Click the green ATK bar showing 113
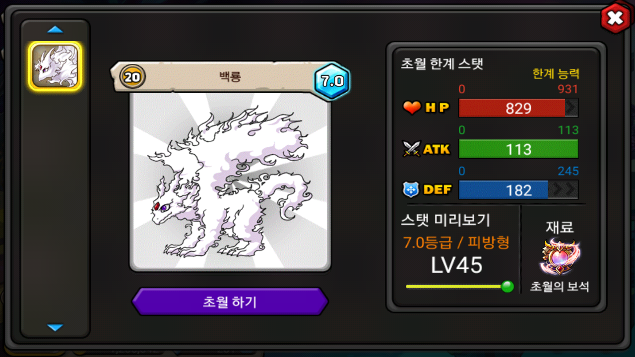 (x=518, y=149)
